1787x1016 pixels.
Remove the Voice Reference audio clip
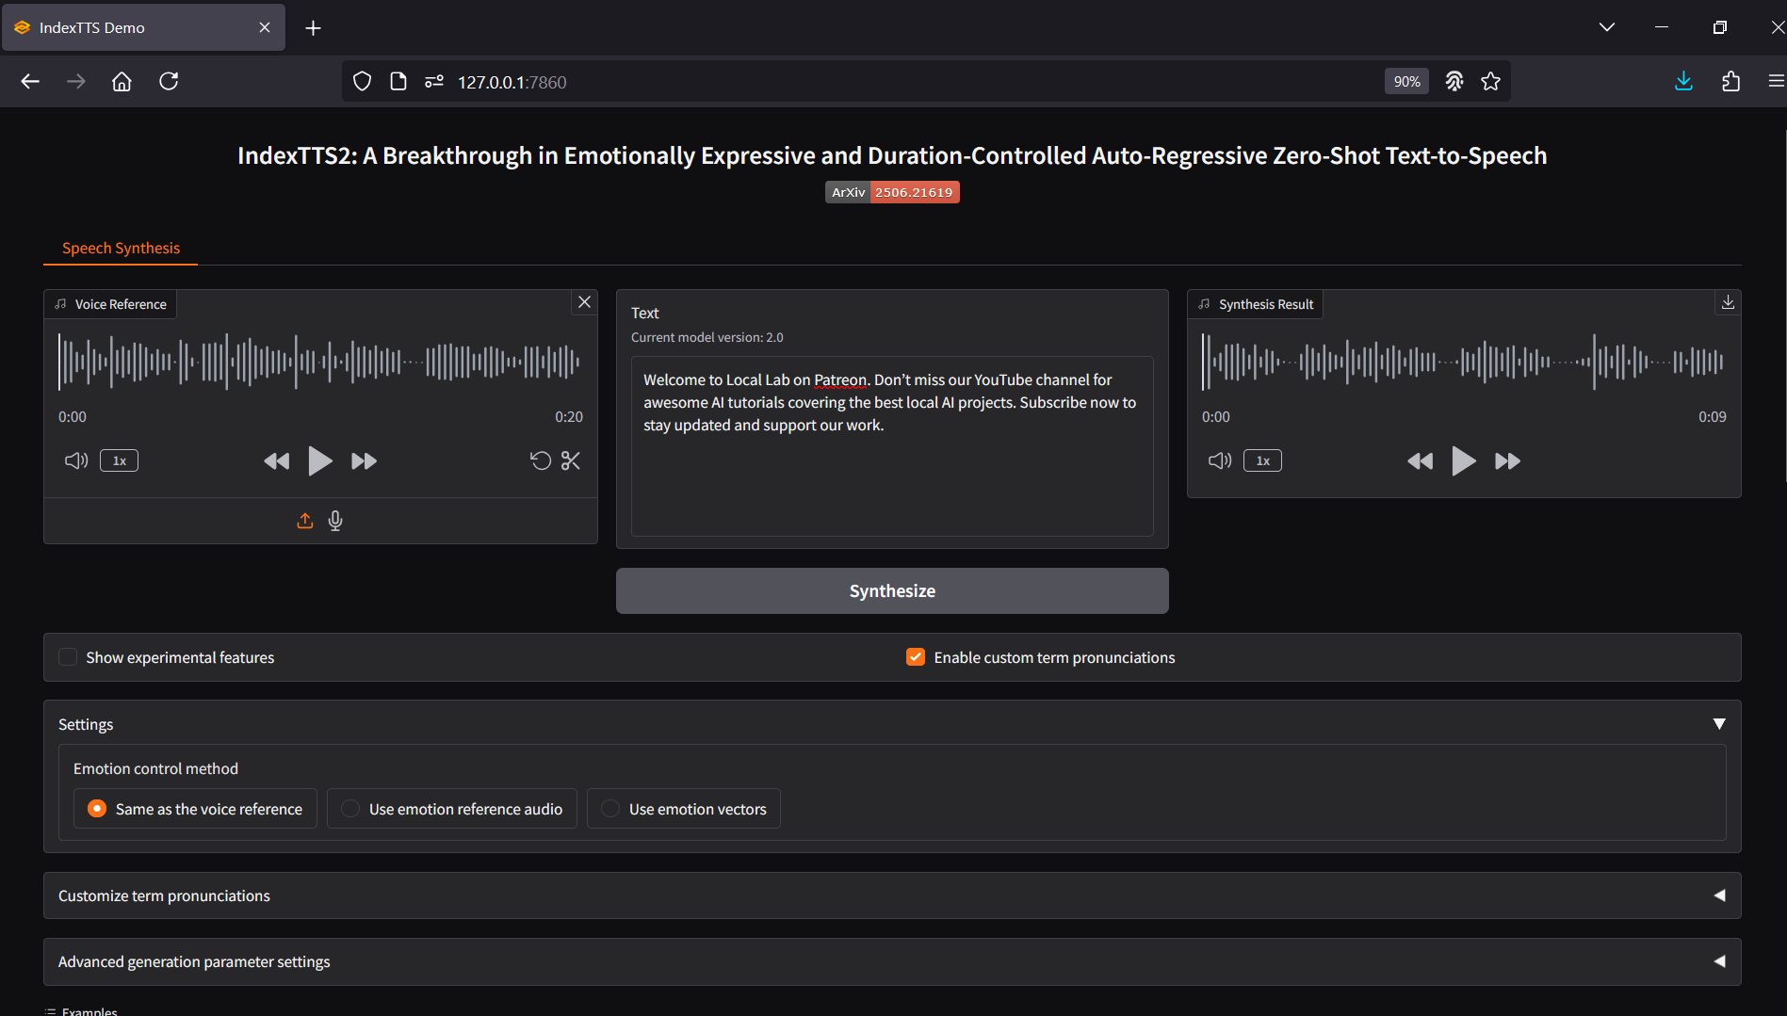point(585,302)
